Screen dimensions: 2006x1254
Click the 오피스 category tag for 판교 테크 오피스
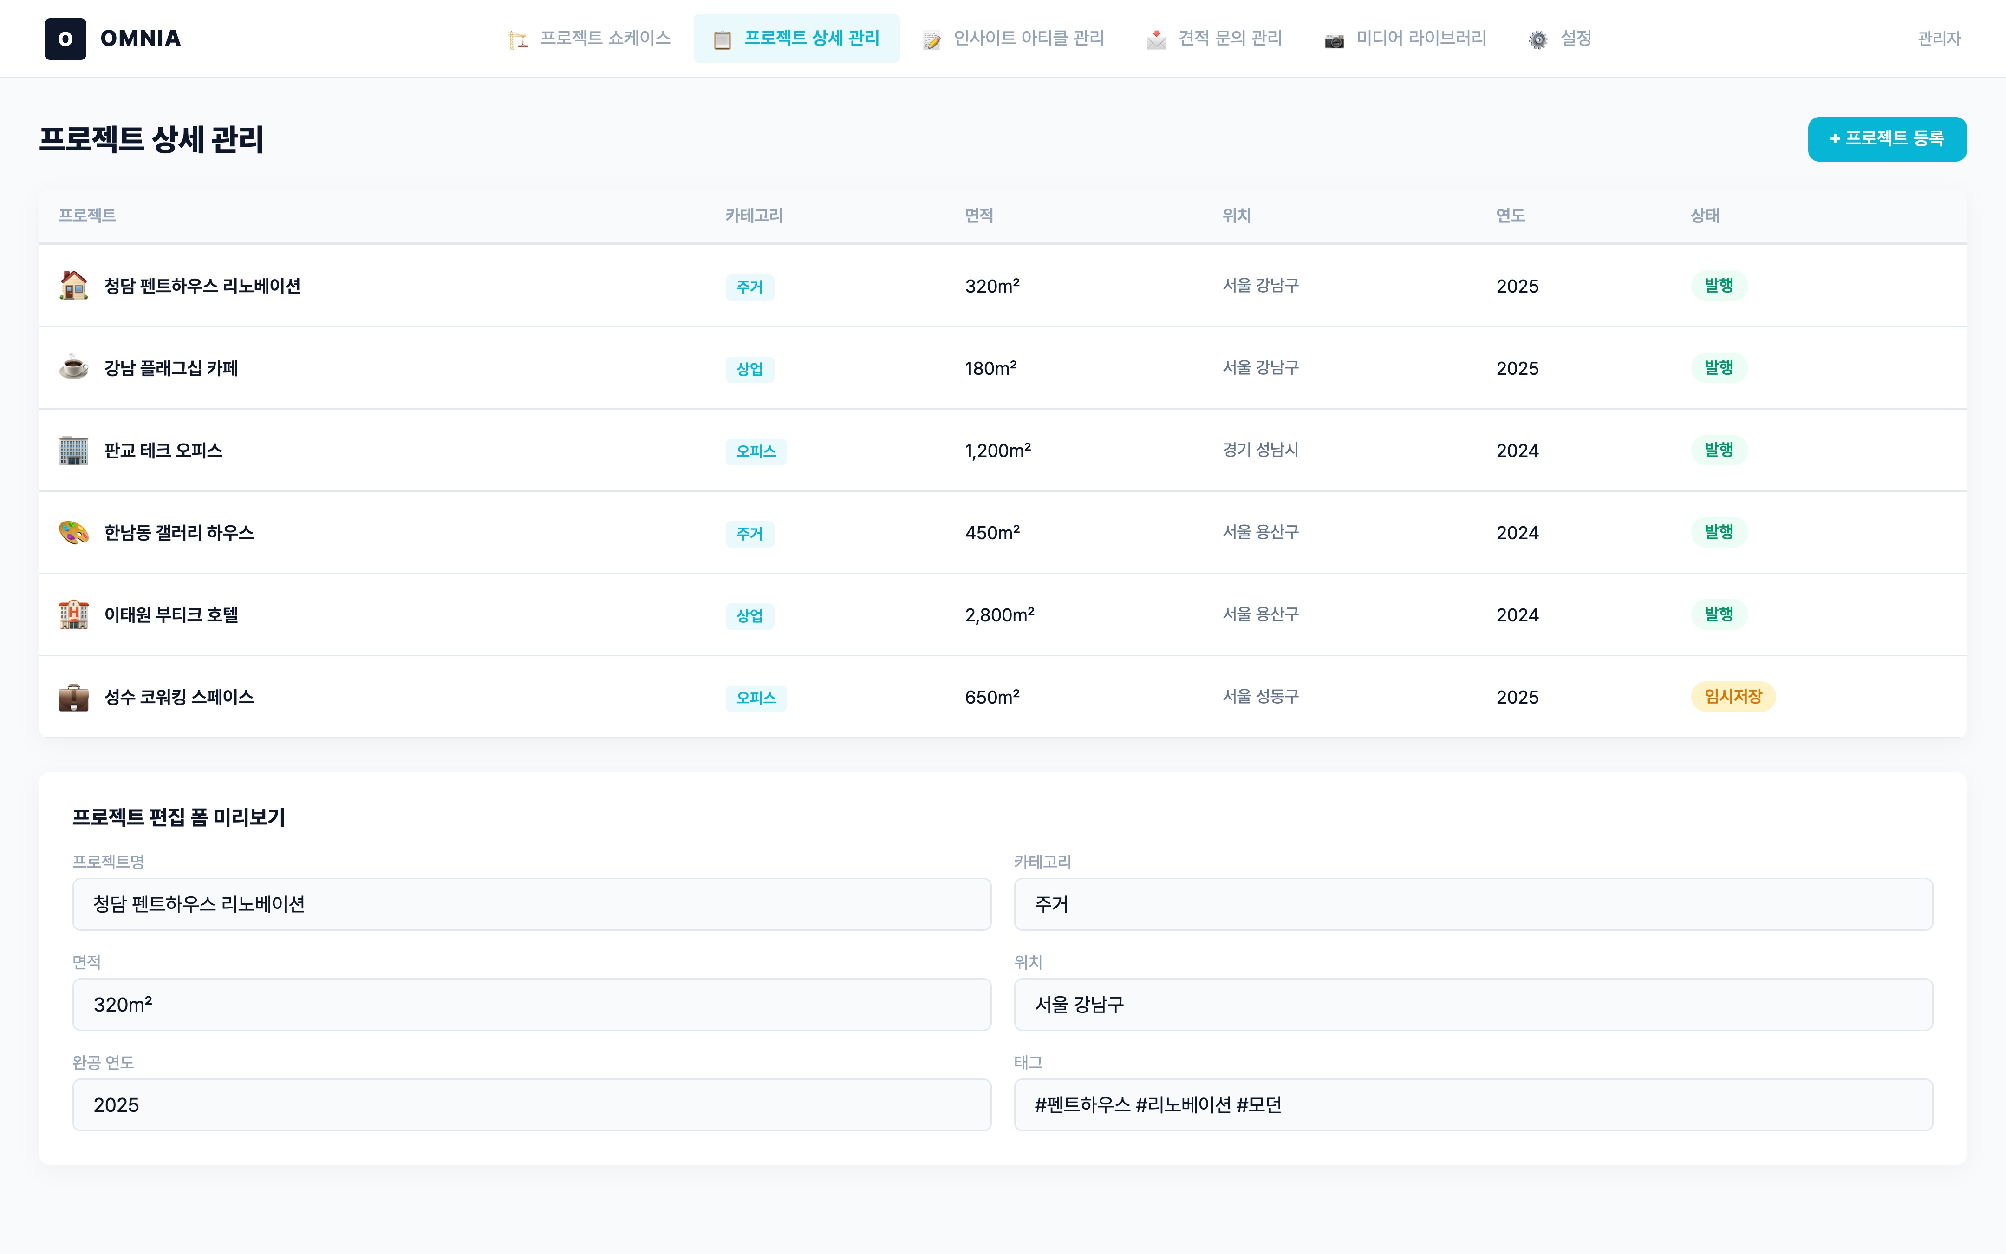(x=755, y=451)
